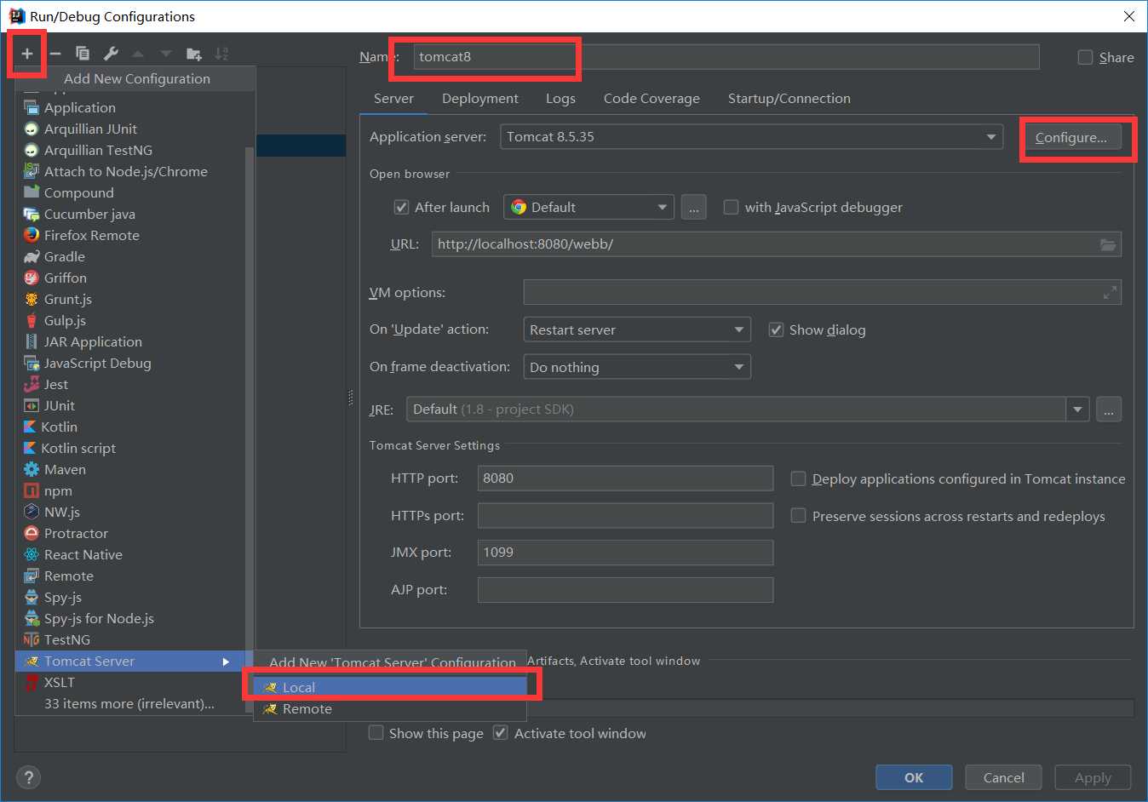Click the browser ellipsis button next to Default
1148x802 pixels.
(x=694, y=207)
